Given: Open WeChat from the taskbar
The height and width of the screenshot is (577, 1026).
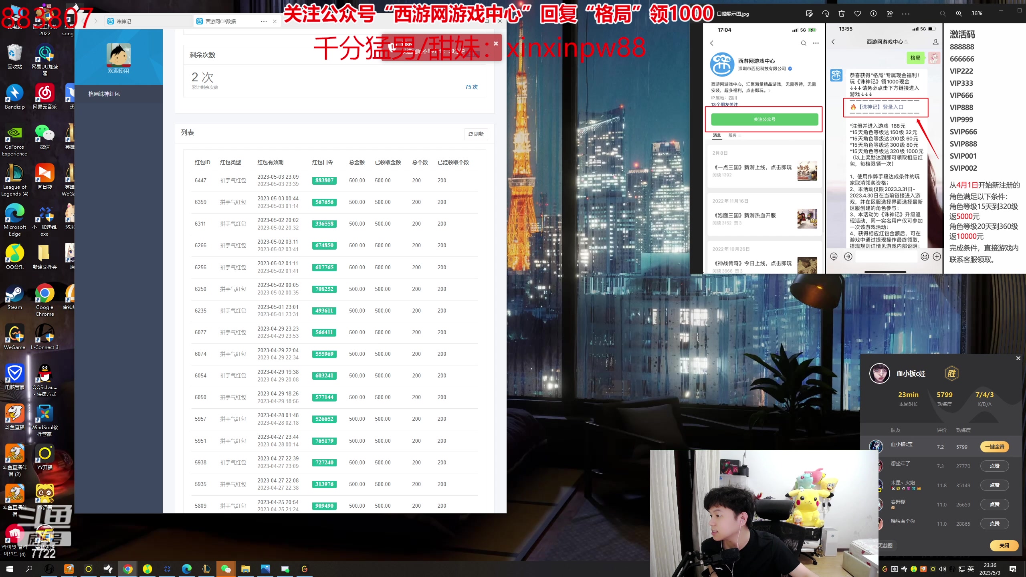Looking at the screenshot, I should pyautogui.click(x=226, y=569).
